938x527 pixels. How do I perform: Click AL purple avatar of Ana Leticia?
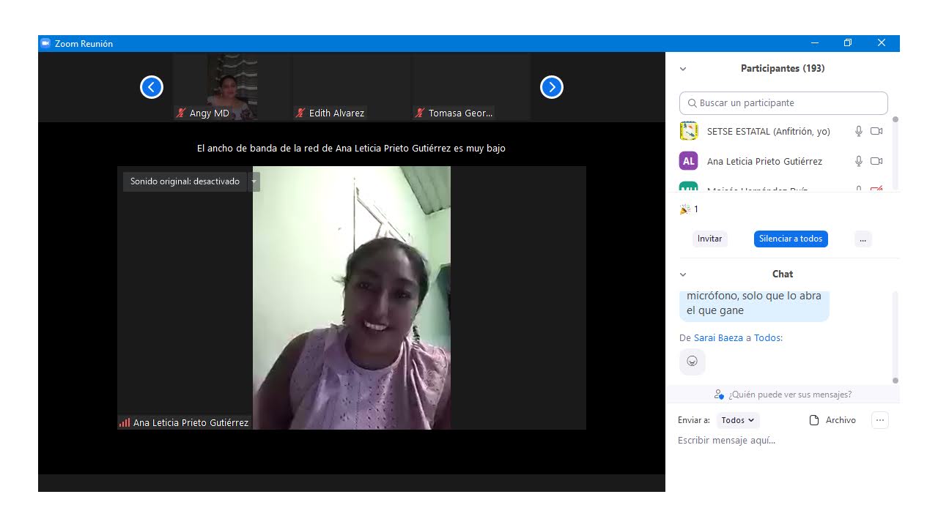689,161
